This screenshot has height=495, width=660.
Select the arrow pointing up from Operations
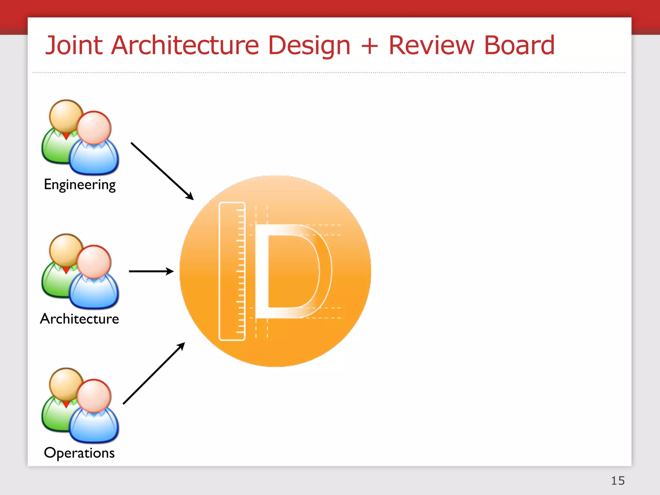(154, 373)
